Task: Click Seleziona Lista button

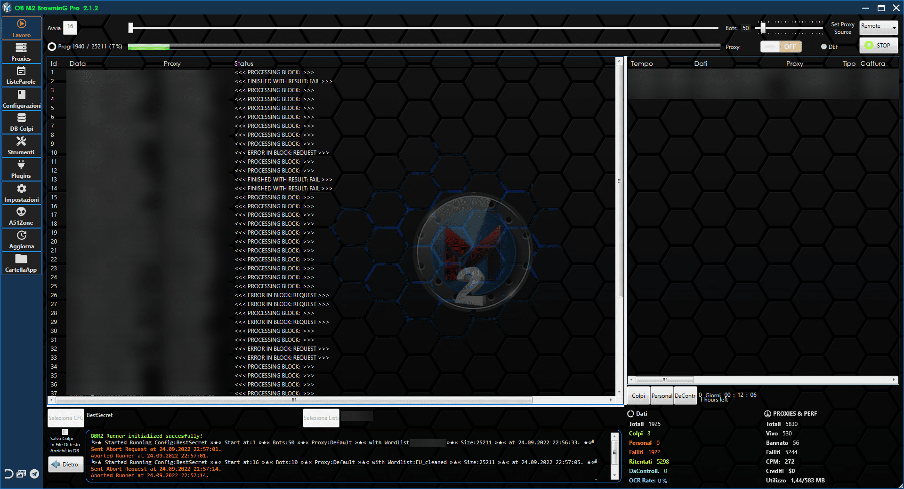Action: point(321,418)
